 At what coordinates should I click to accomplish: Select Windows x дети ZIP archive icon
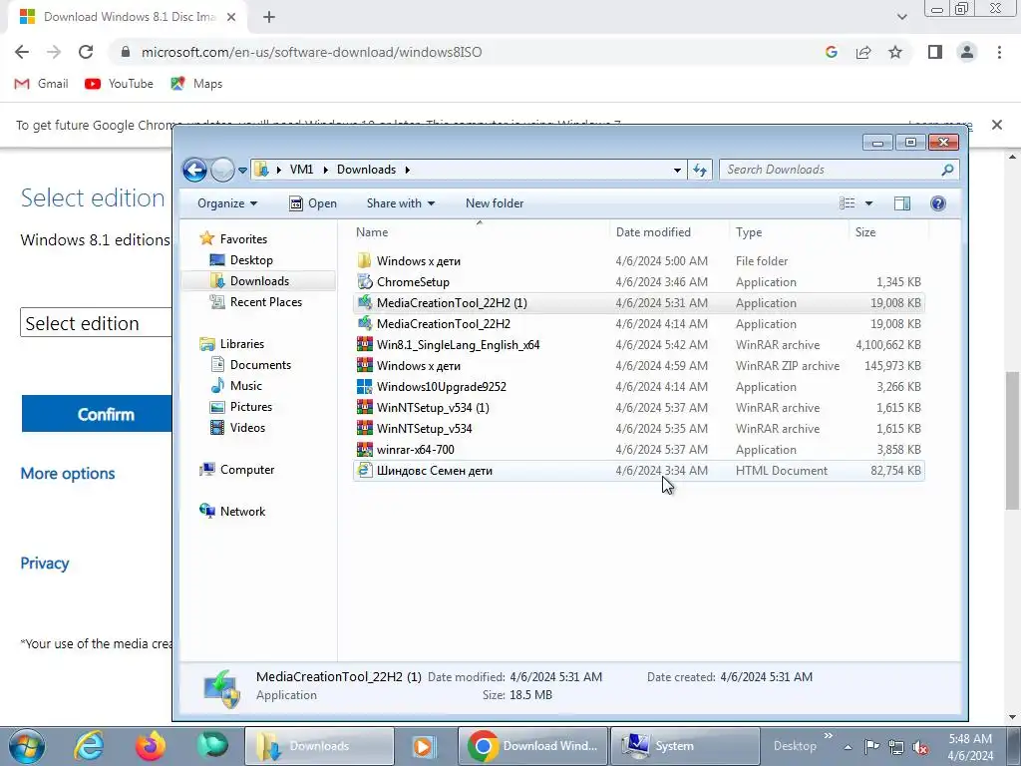point(365,365)
